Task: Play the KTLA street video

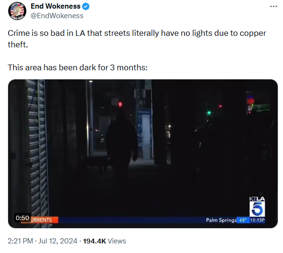Action: tap(143, 154)
